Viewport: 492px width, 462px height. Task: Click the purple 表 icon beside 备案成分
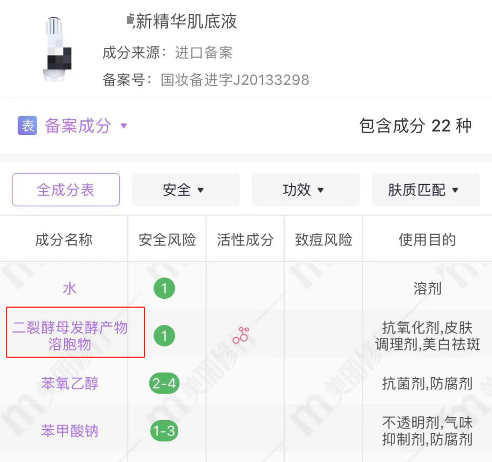[x=27, y=126]
